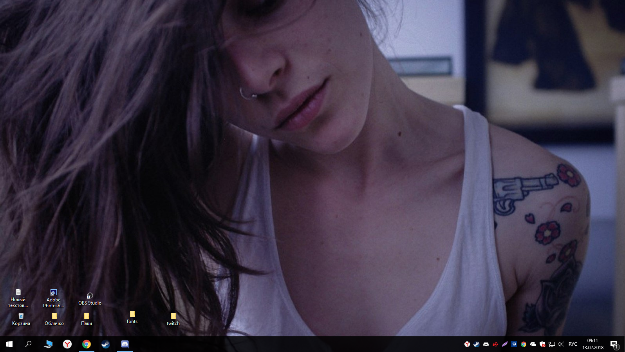Viewport: 625px width, 352px height.
Task: Open Корзина recycle bin
Action: click(x=21, y=319)
